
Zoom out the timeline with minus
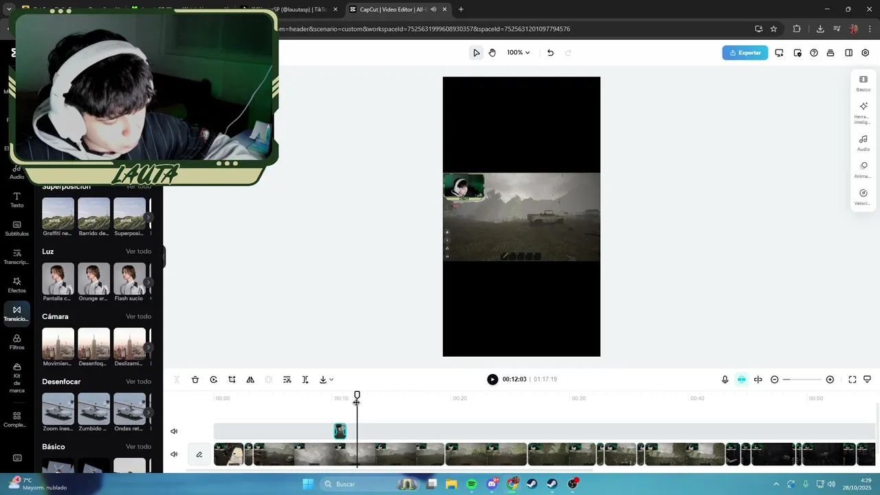(774, 379)
